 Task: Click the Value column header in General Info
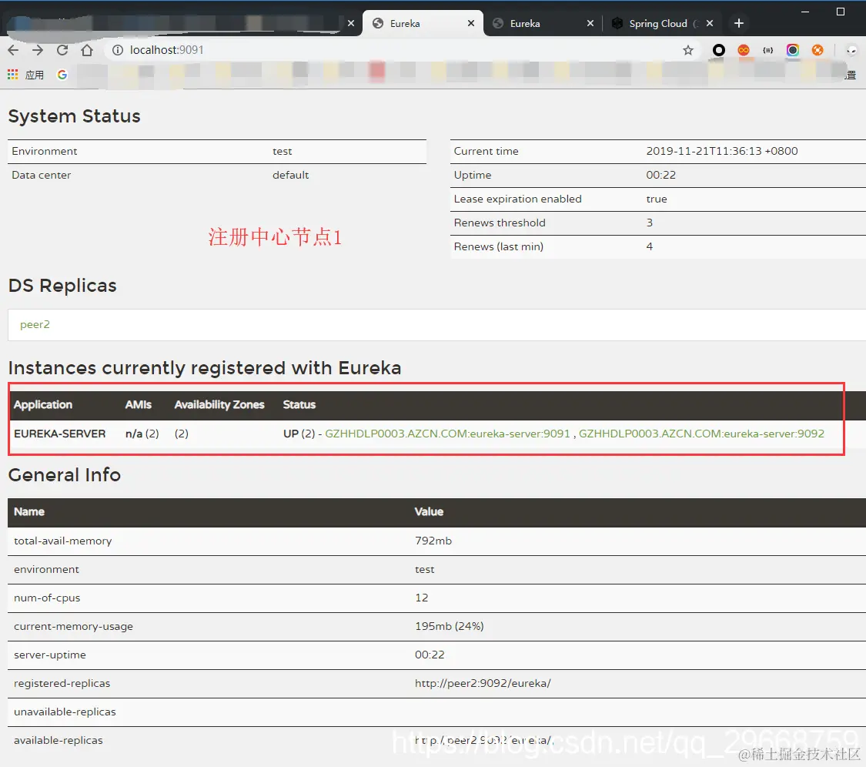click(x=429, y=511)
